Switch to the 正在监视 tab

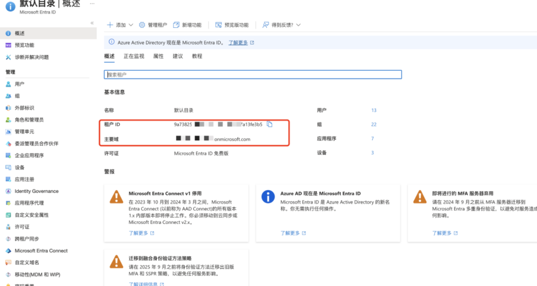pos(134,56)
